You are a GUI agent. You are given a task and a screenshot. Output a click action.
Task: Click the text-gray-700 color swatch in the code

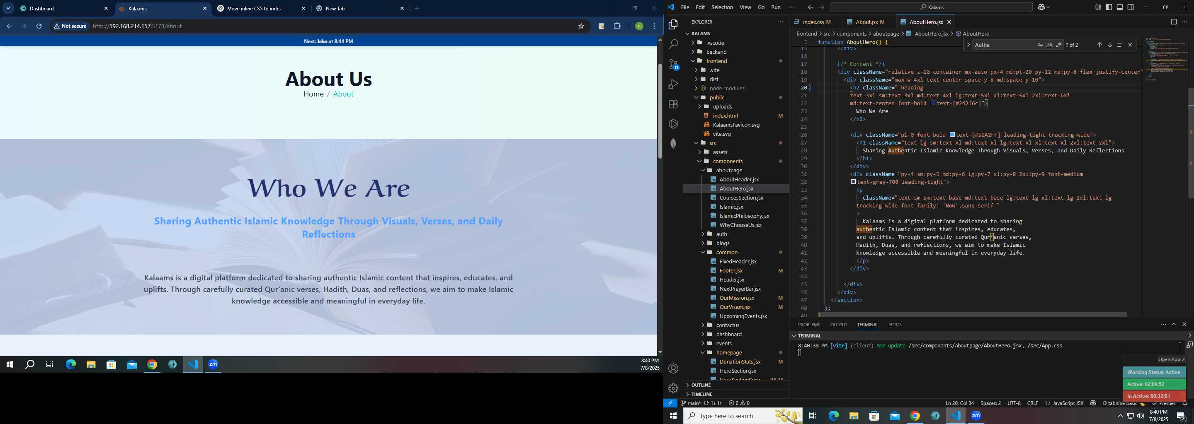click(853, 182)
